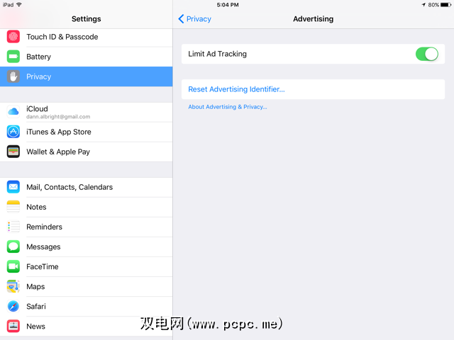
Task: Open Wallet & Apple Pay settings
Action: click(87, 152)
